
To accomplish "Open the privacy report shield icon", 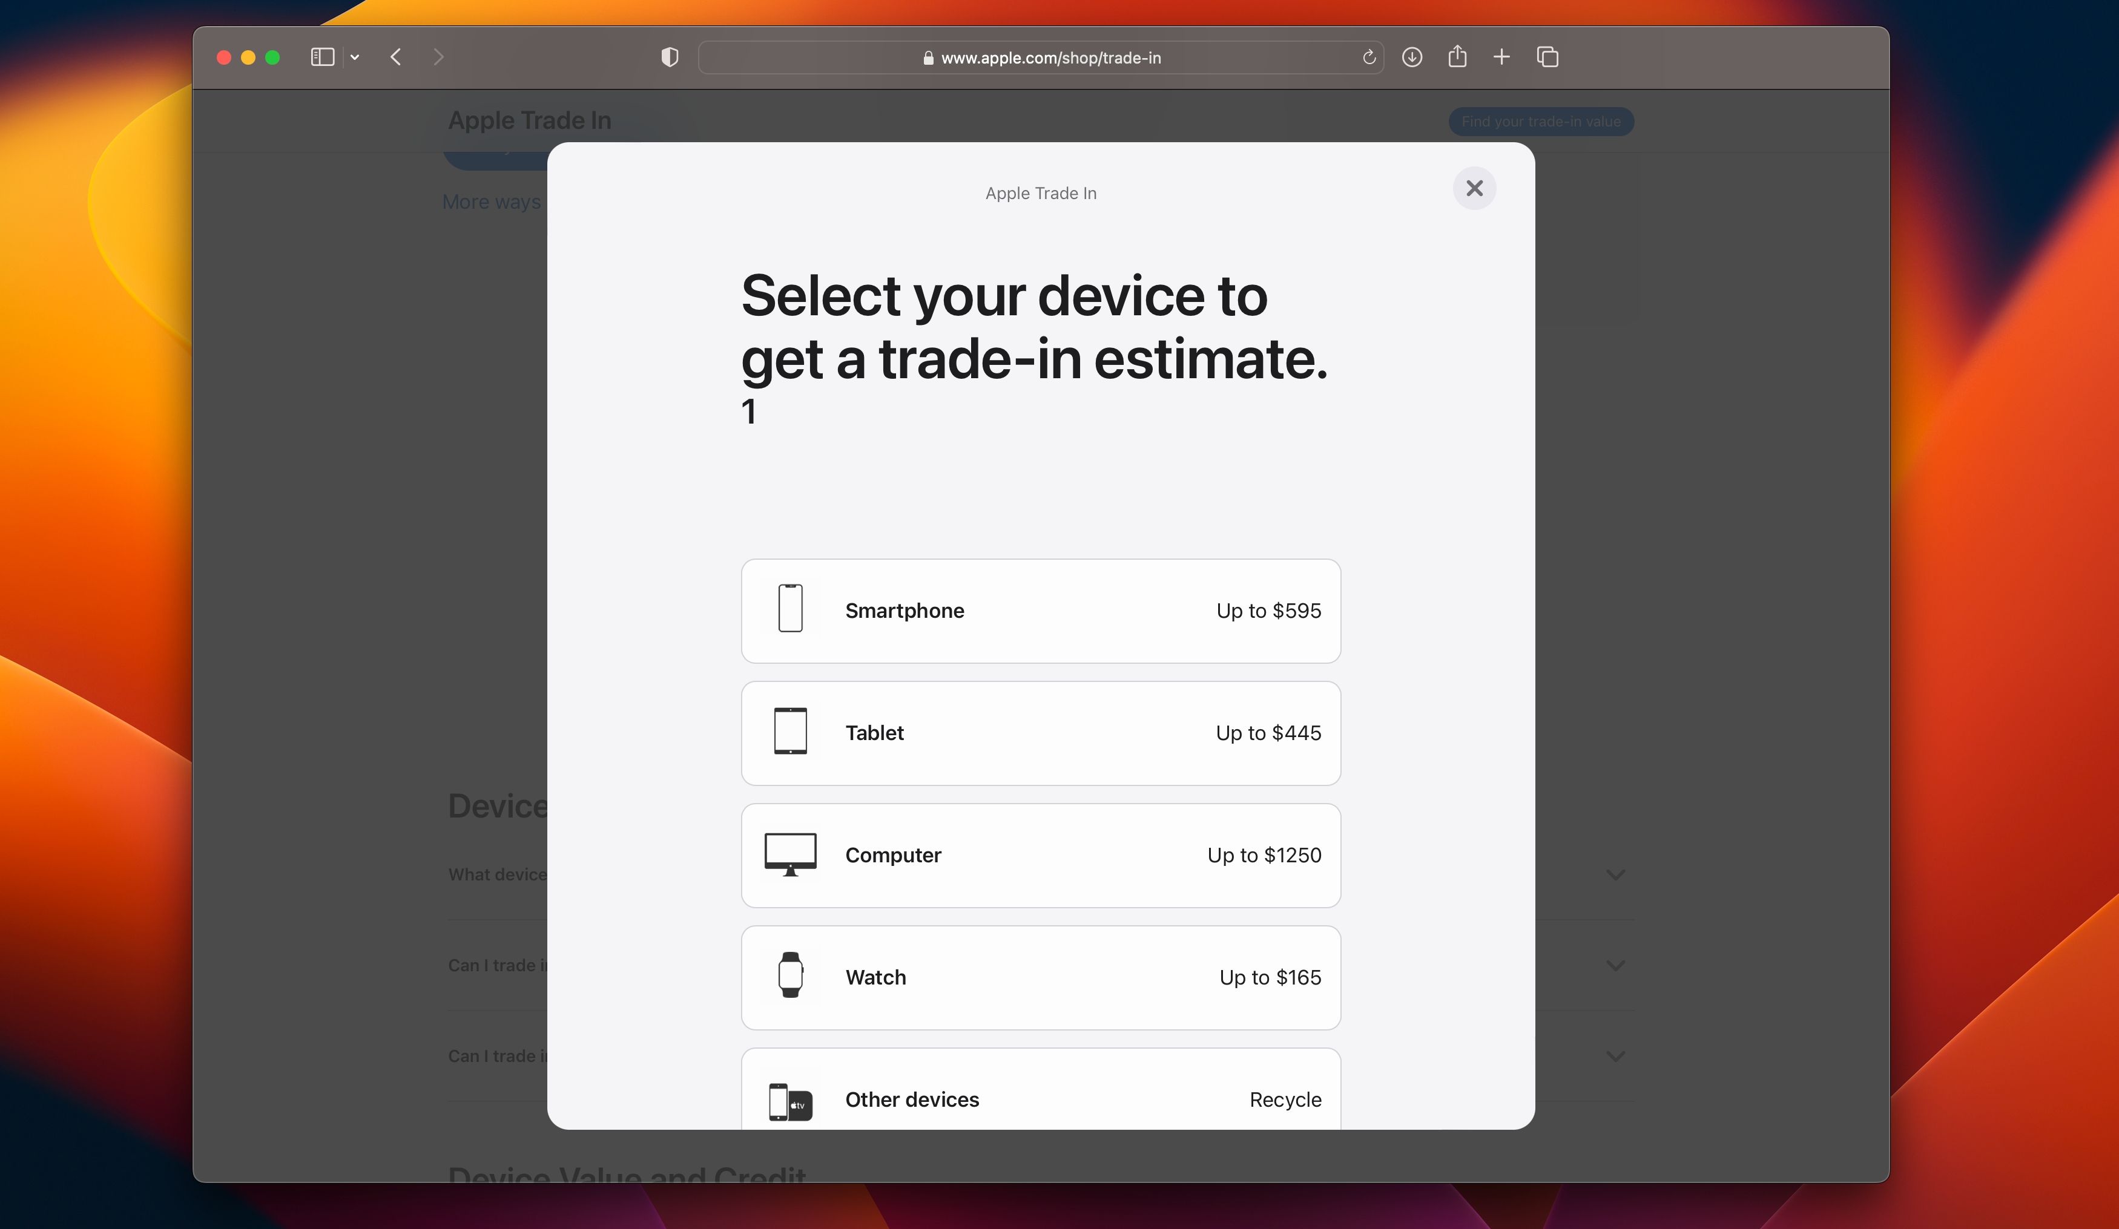I will pyautogui.click(x=670, y=57).
